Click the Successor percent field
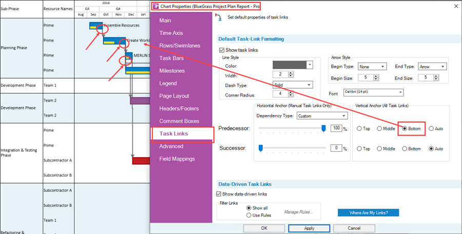Viewport: 462px width, 234px height. click(336, 148)
